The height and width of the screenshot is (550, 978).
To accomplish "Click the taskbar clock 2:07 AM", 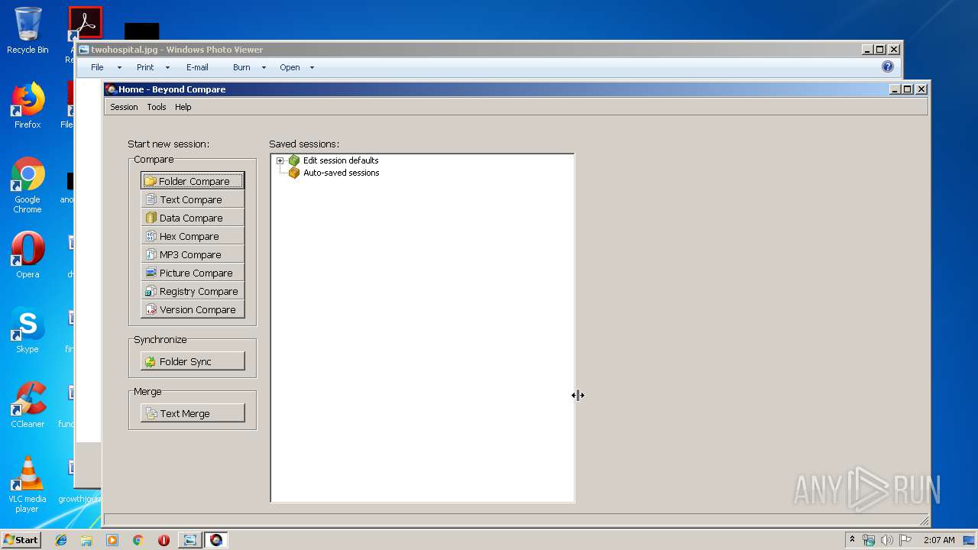I will point(939,540).
